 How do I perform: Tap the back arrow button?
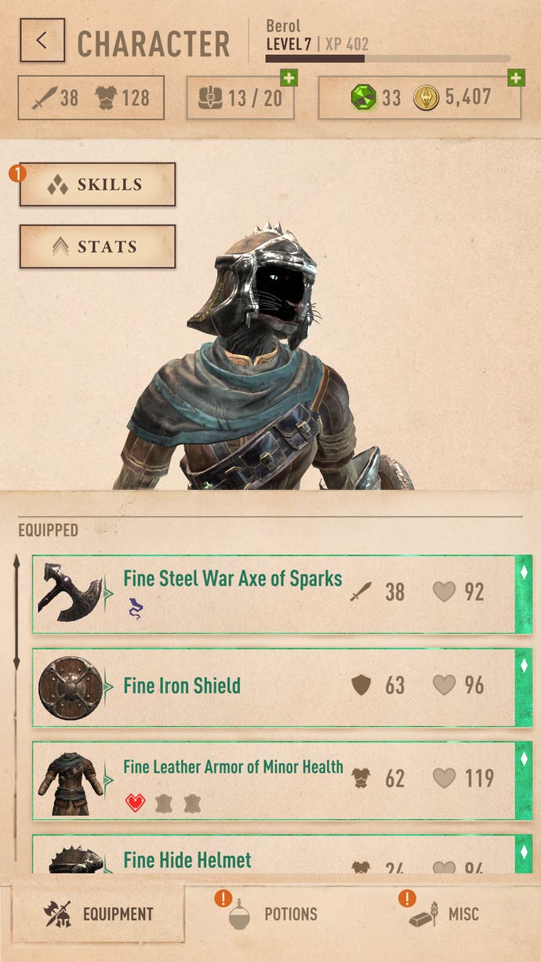coord(42,40)
